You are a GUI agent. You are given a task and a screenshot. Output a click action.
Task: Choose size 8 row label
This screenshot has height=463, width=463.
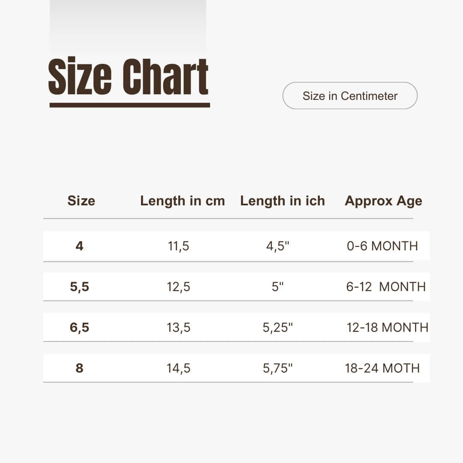click(79, 368)
